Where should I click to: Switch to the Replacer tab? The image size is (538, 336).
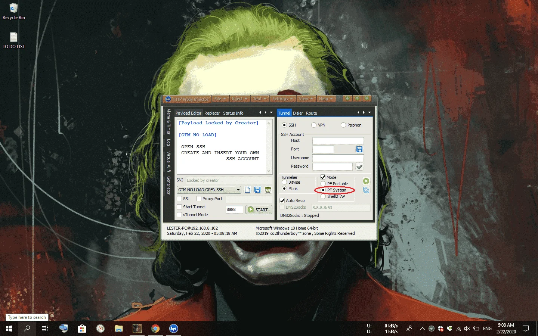212,113
